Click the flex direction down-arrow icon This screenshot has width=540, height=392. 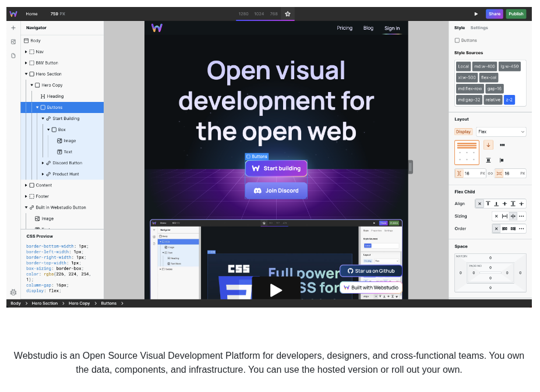(x=488, y=145)
